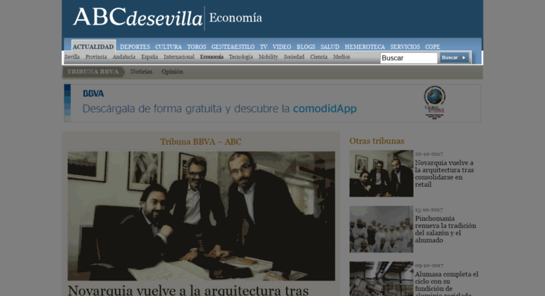Open the main Novarquia article photo
This screenshot has width=545, height=296.
click(201, 216)
